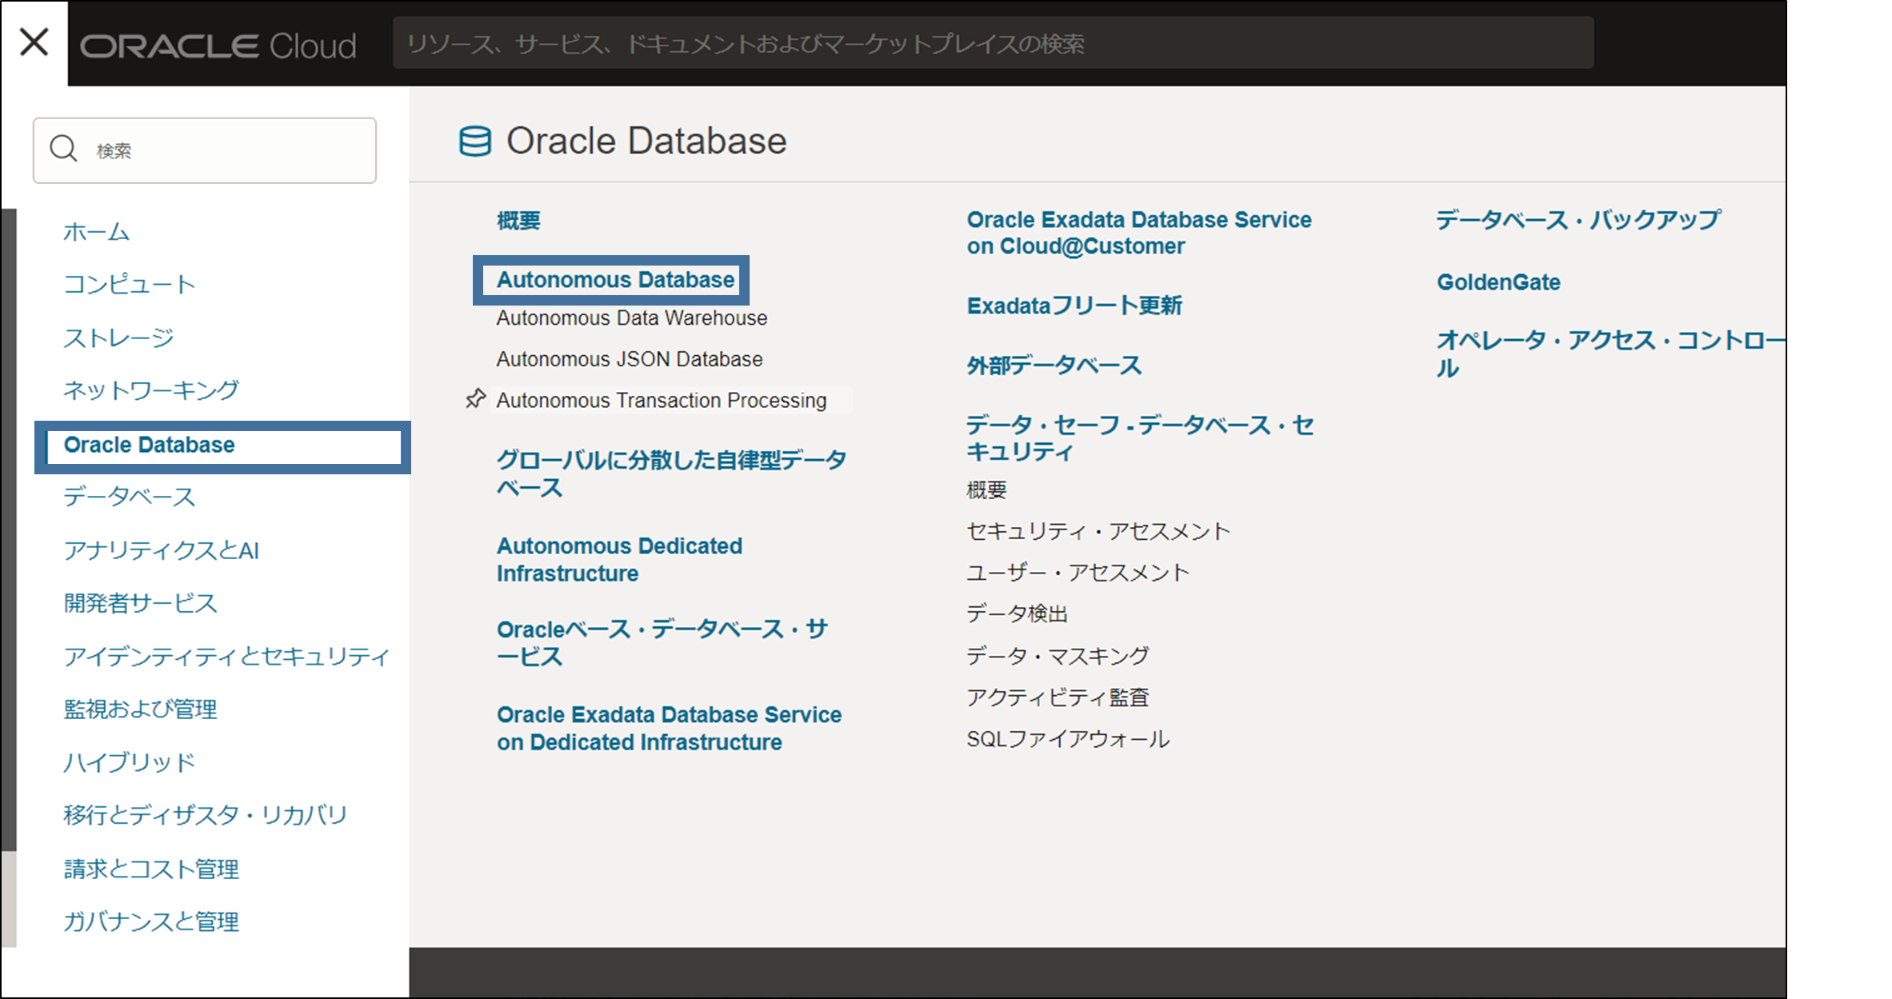Open アイデンティティとセキュリティ category

tap(226, 657)
